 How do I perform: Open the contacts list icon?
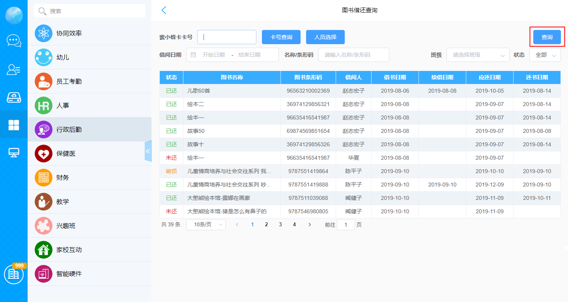click(x=14, y=69)
